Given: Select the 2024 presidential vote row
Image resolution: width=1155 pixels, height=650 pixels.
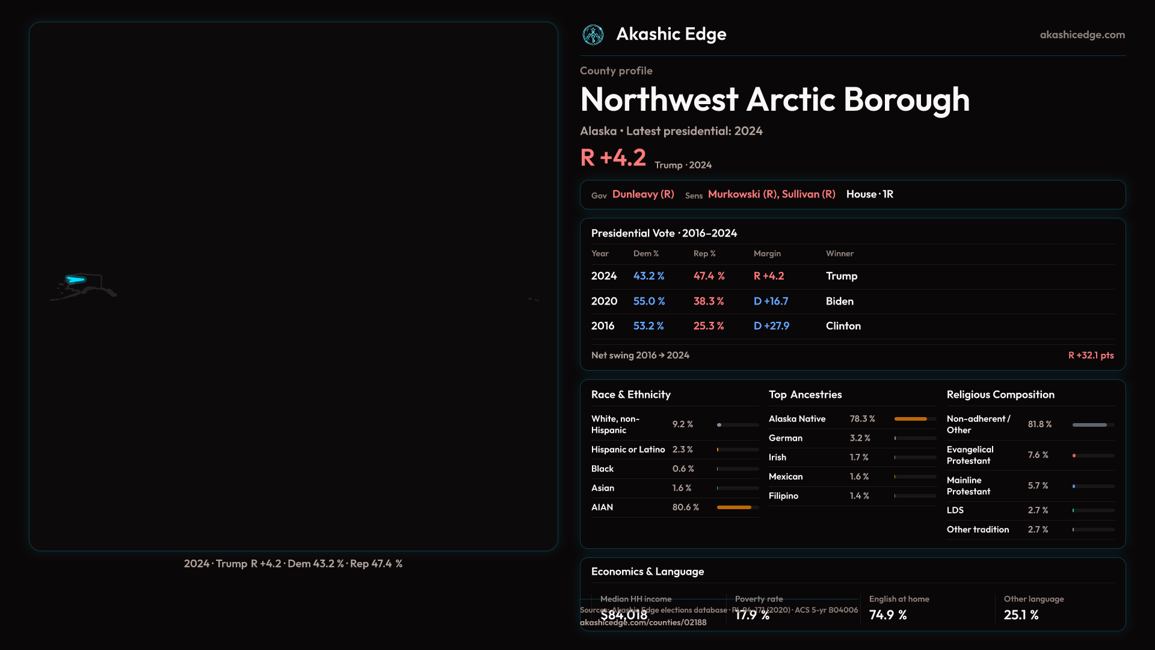Looking at the screenshot, I should tap(852, 276).
